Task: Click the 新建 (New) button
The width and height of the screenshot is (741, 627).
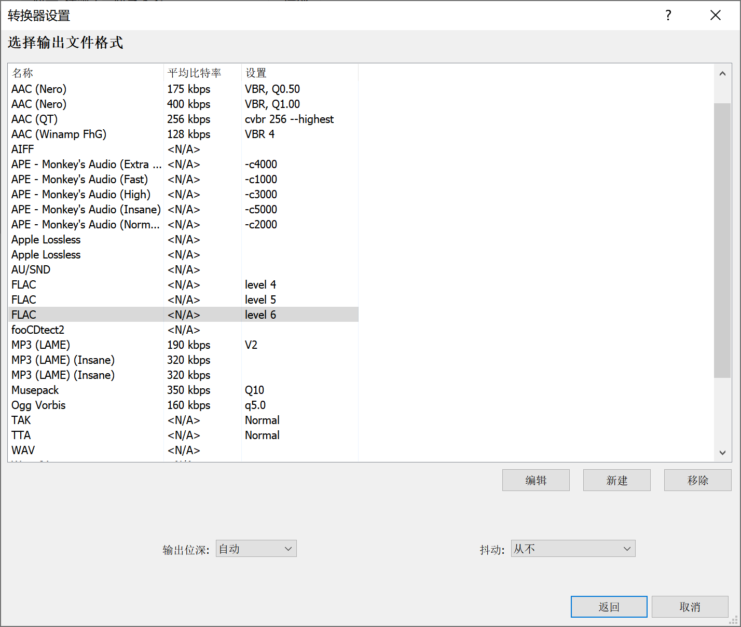Action: click(x=617, y=480)
